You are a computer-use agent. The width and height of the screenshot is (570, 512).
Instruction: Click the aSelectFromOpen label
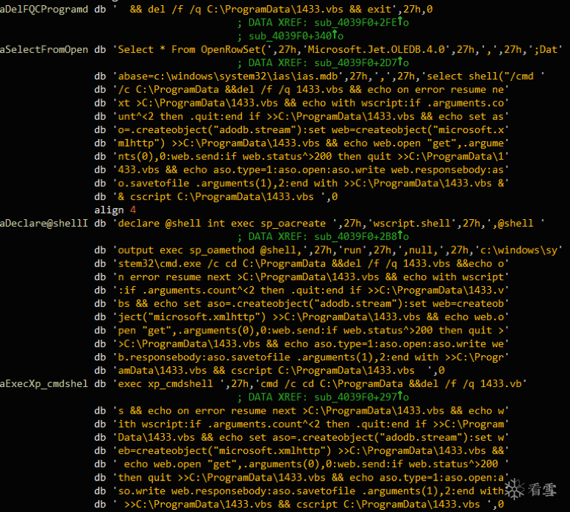point(44,49)
